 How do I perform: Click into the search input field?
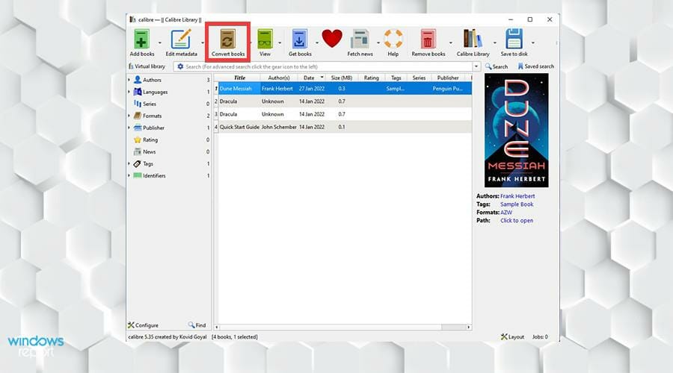(x=328, y=66)
